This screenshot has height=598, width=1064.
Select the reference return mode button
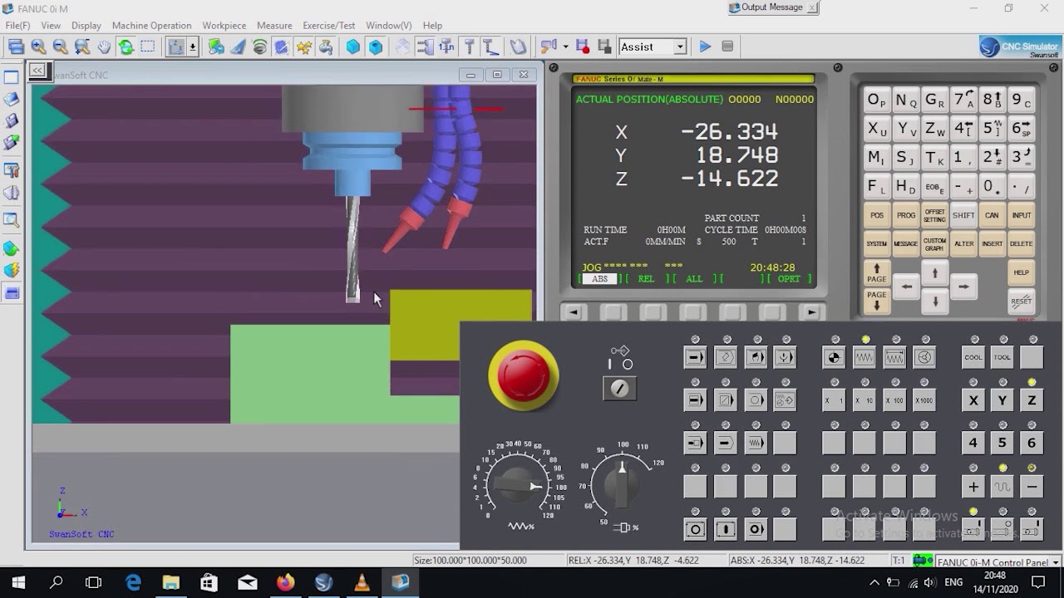[834, 357]
